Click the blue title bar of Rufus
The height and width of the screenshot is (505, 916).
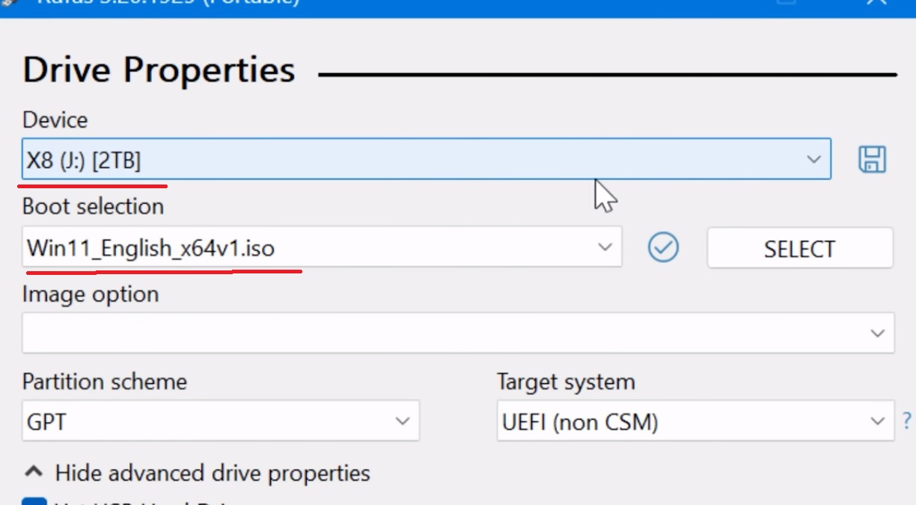(449, 4)
